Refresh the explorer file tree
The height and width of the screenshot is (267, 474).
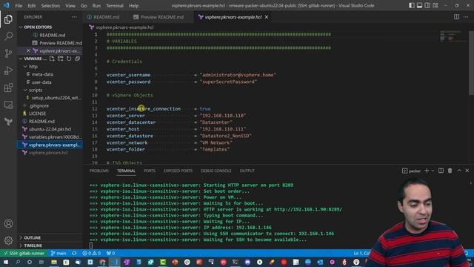[x=69, y=59]
